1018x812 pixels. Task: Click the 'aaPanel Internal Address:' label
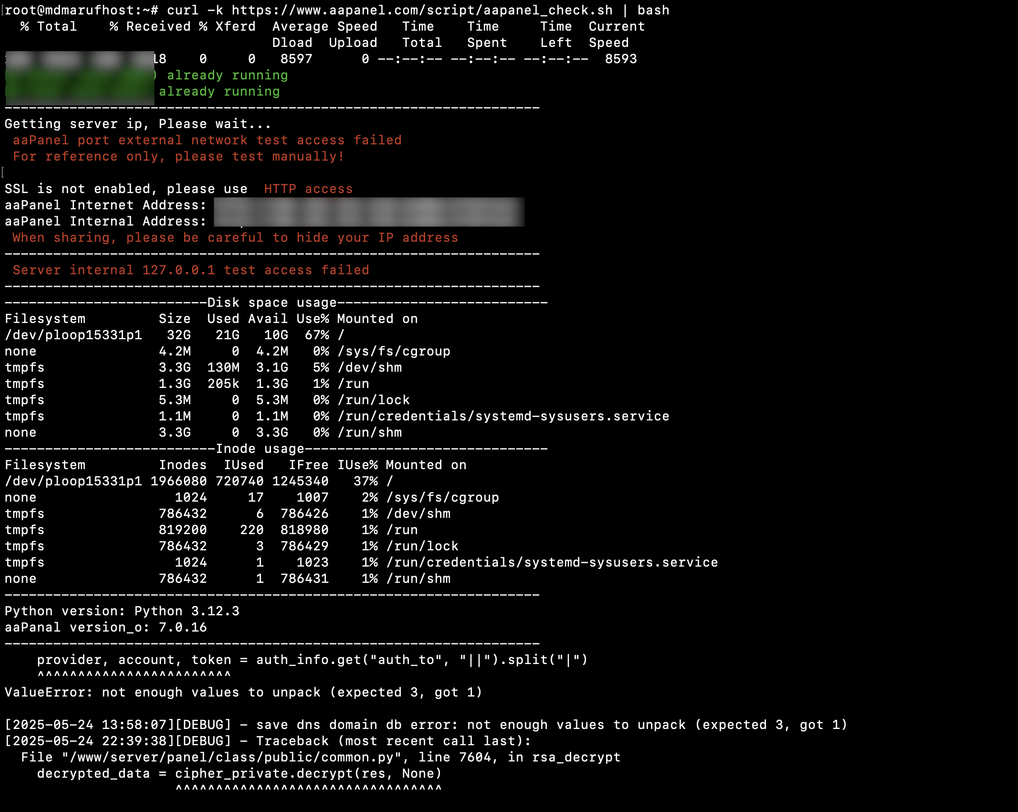coord(105,221)
